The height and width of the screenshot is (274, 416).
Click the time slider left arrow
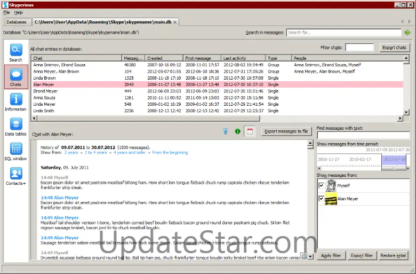tap(319, 168)
